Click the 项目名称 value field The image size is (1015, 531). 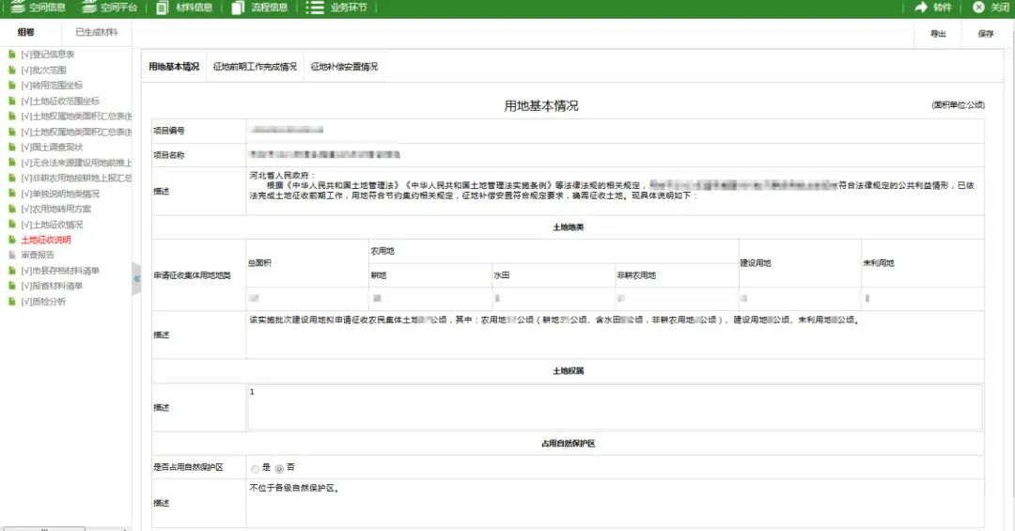click(615, 155)
